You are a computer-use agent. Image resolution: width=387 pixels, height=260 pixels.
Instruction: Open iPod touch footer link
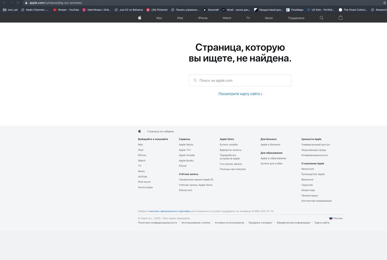[x=144, y=182]
